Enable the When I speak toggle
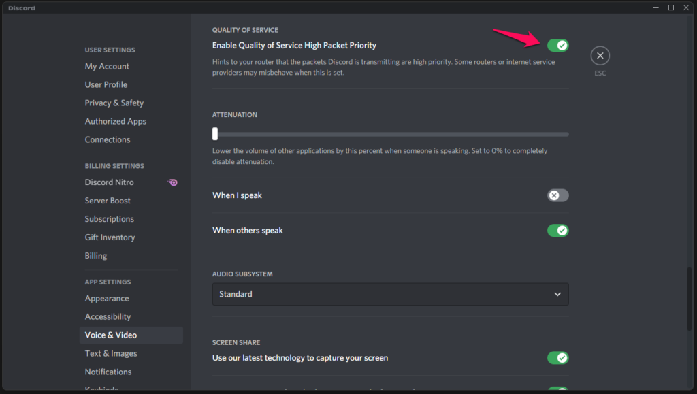Screen dimensions: 697x394 pos(557,195)
